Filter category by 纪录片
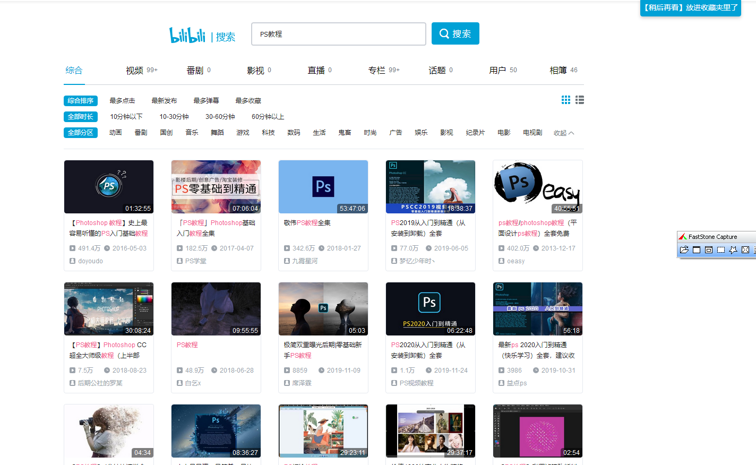The width and height of the screenshot is (756, 465). tap(475, 132)
